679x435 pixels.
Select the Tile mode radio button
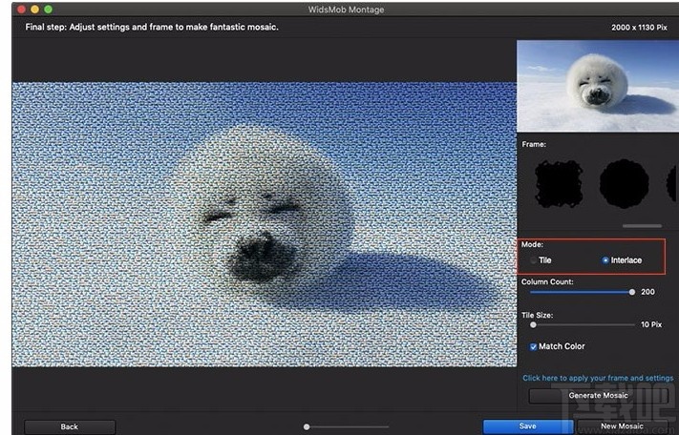(534, 260)
